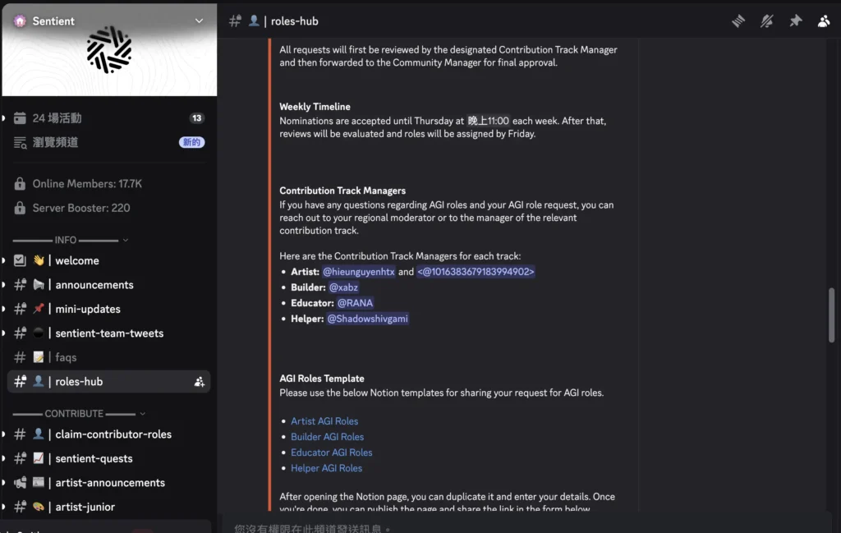Click the @xabz mention

pos(343,287)
